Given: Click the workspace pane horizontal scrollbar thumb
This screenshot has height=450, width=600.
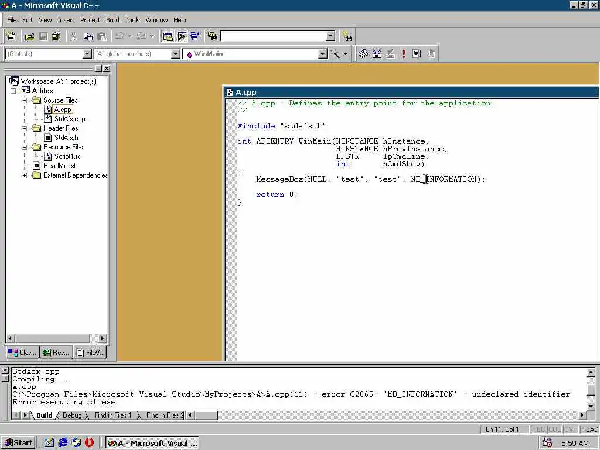Looking at the screenshot, I should click(x=53, y=338).
